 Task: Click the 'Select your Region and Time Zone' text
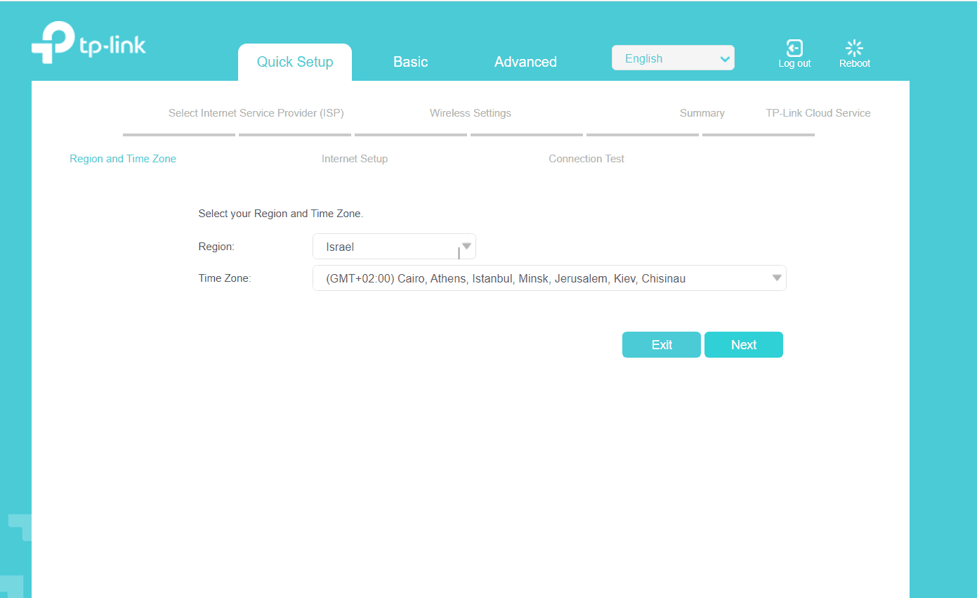[281, 214]
